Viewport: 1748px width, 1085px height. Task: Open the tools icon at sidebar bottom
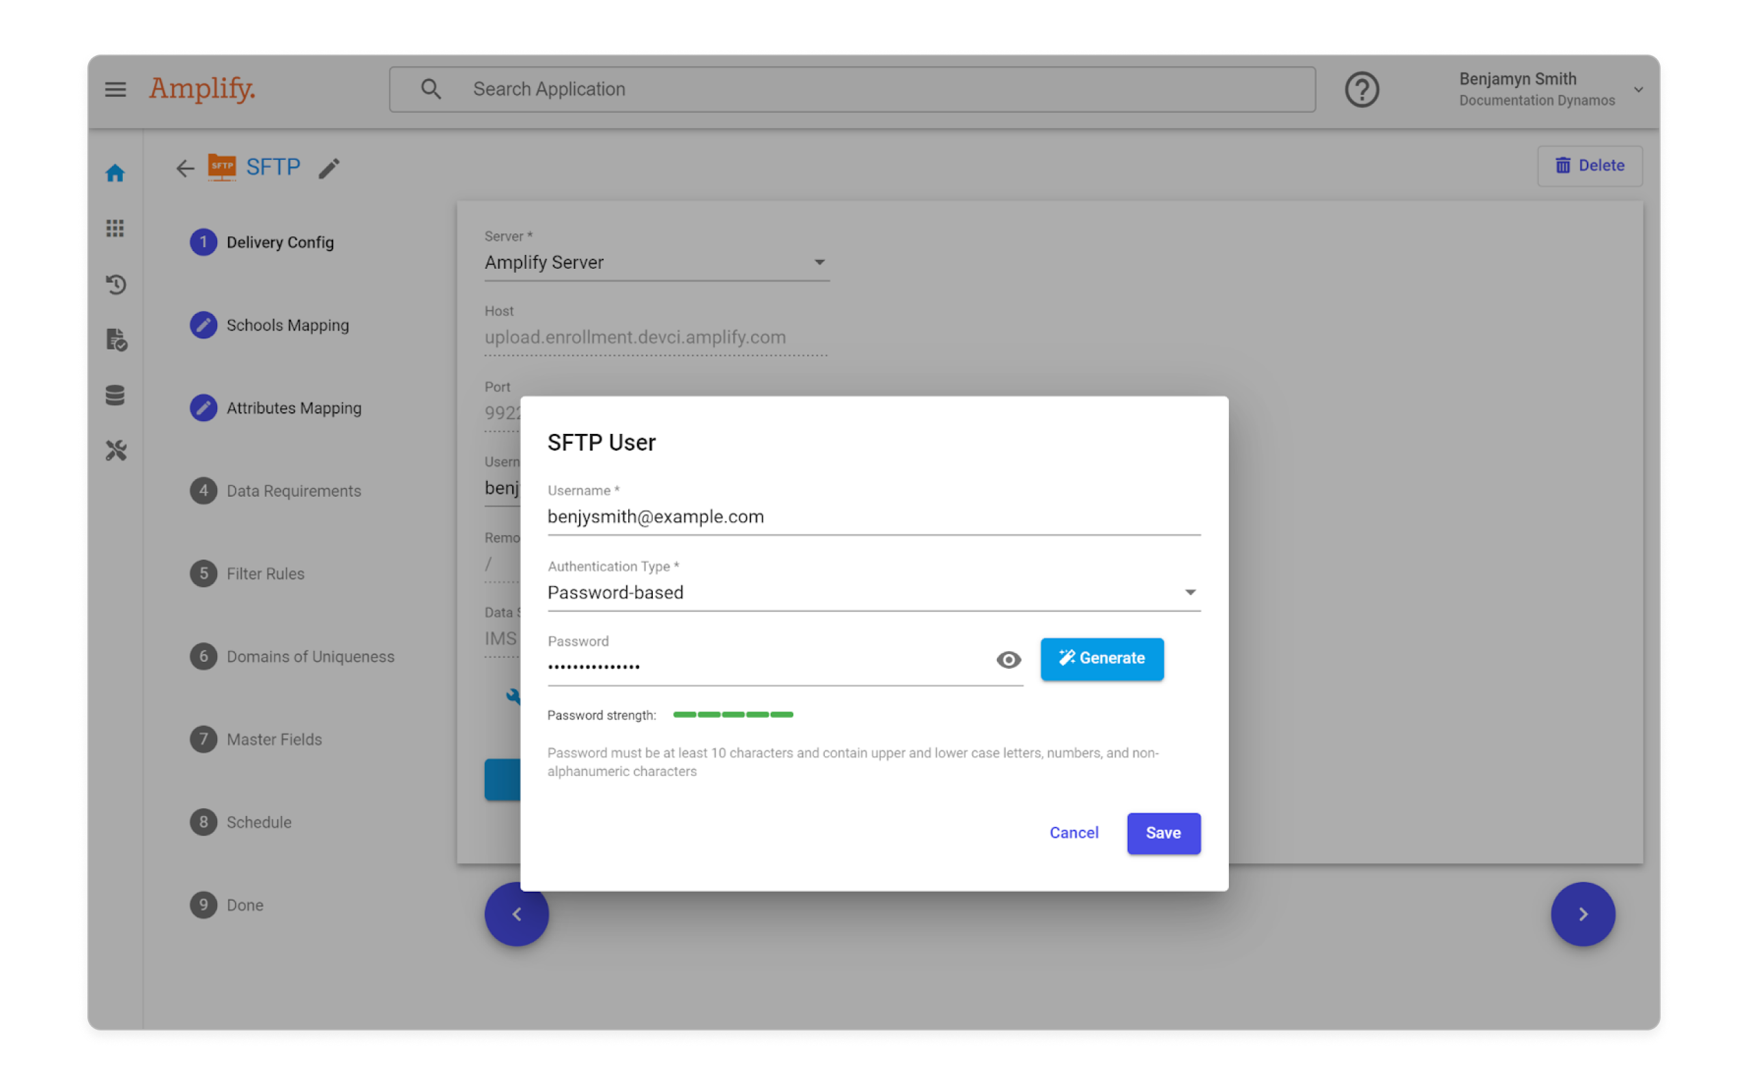pyautogui.click(x=115, y=450)
